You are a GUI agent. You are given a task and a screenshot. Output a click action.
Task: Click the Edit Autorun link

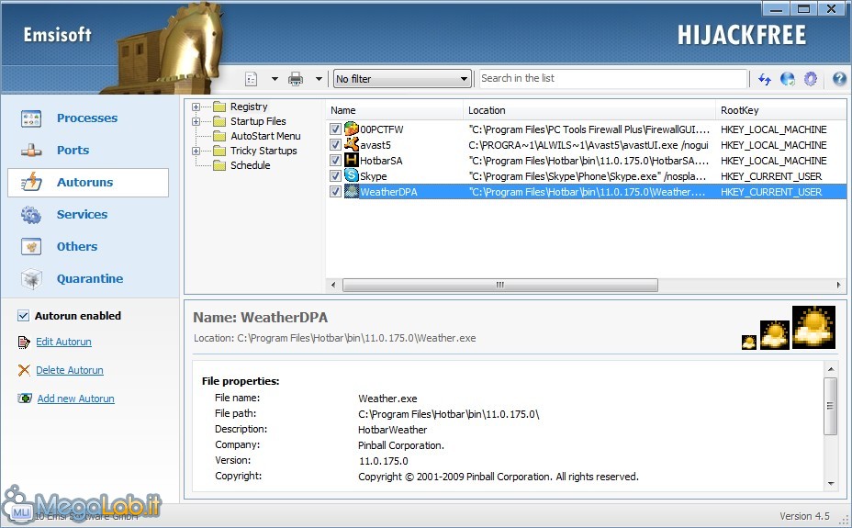[x=63, y=342]
